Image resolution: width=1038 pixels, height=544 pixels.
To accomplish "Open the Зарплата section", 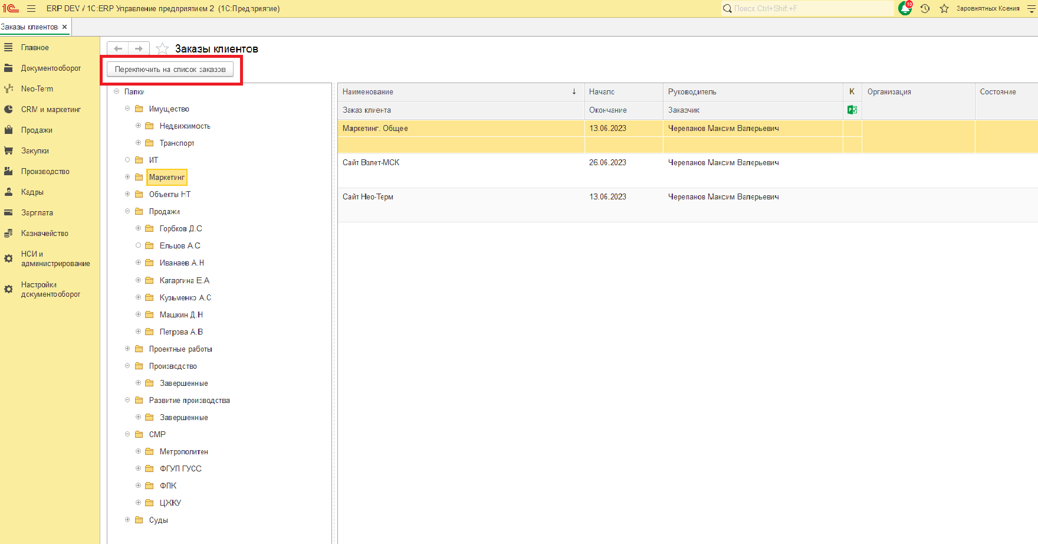I will (x=37, y=212).
